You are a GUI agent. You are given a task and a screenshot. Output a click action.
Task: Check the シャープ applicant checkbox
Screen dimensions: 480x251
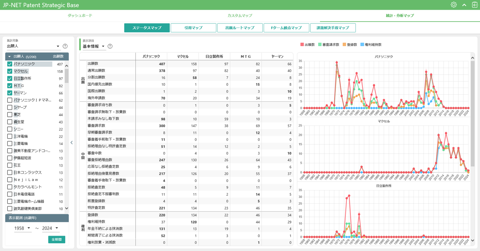10,107
